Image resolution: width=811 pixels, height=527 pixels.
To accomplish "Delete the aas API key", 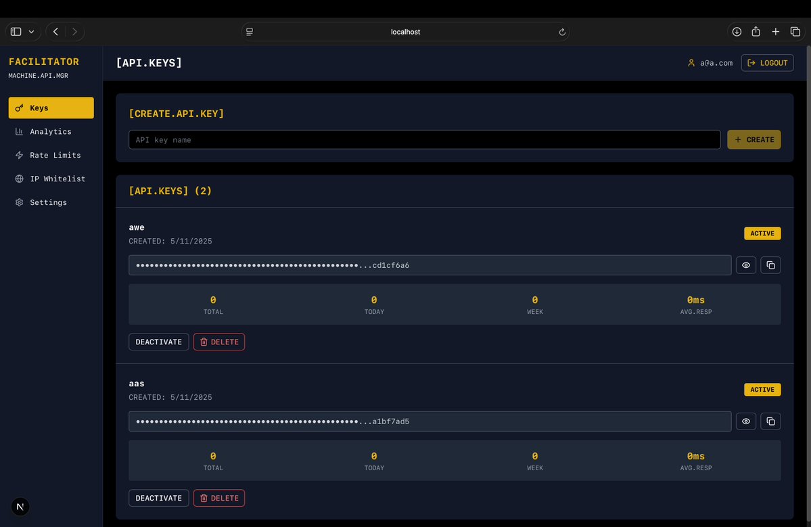I will pos(218,498).
